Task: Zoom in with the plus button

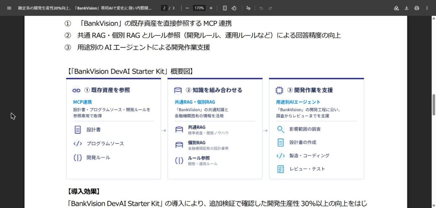Action: (x=211, y=8)
